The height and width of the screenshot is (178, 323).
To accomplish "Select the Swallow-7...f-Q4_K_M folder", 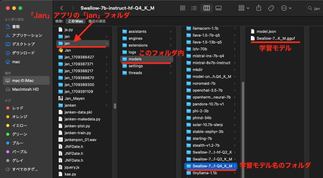I will 211,166.
